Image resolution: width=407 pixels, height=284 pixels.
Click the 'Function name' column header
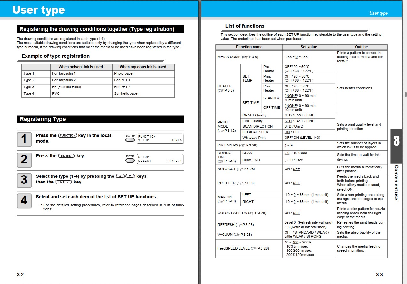pos(249,47)
